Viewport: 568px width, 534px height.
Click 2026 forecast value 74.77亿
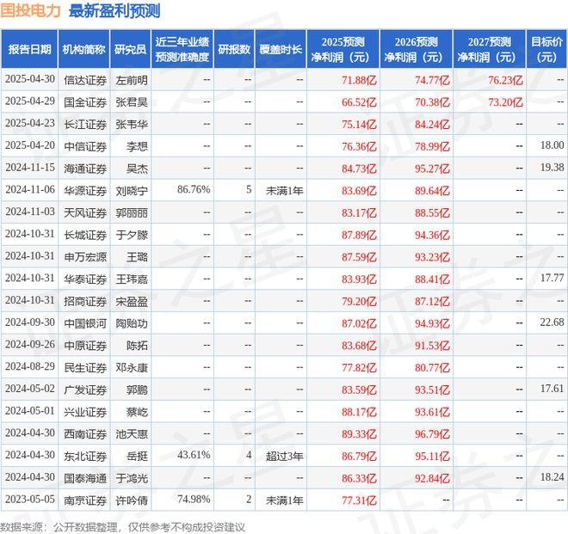(x=432, y=80)
